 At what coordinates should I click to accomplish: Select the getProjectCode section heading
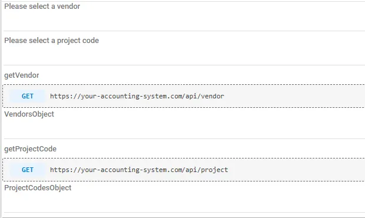click(30, 149)
